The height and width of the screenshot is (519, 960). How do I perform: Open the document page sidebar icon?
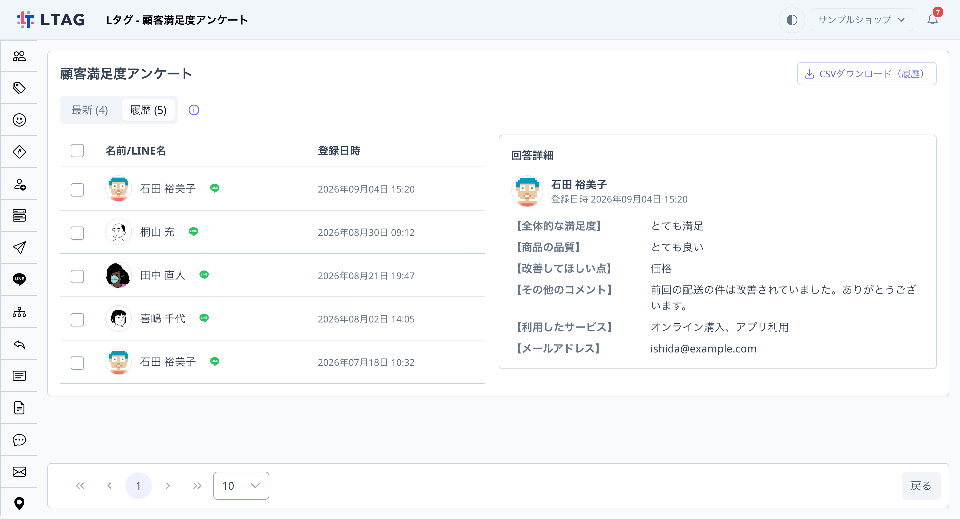19,408
